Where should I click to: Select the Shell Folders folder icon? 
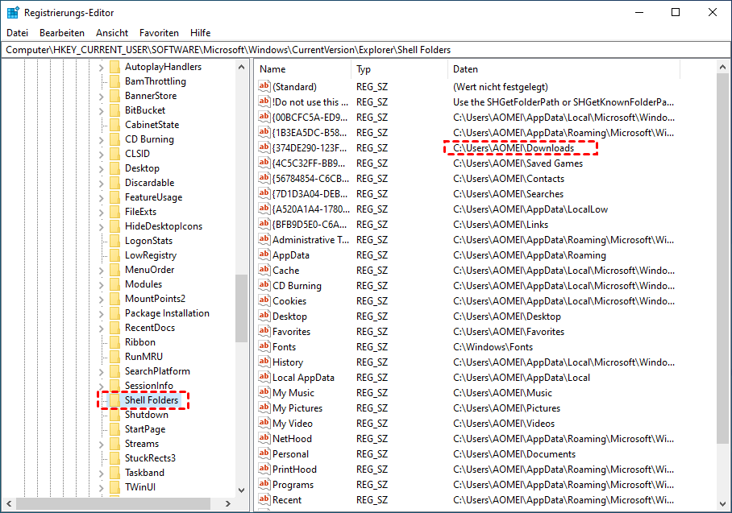pos(114,400)
